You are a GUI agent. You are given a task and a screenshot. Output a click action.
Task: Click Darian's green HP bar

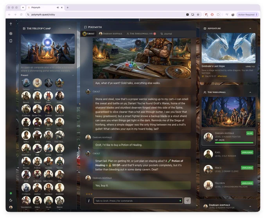[x=234, y=143]
